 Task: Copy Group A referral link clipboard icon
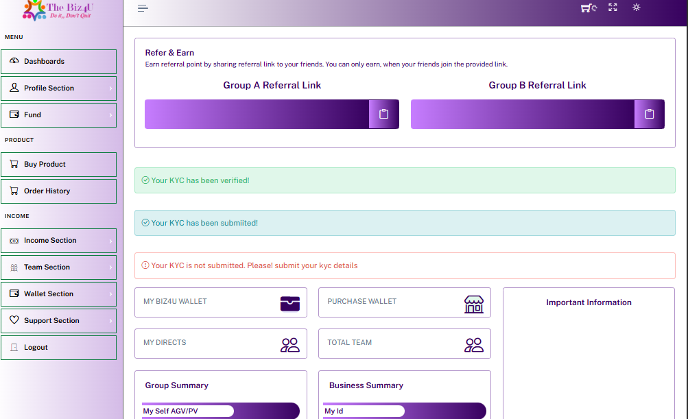(x=384, y=115)
